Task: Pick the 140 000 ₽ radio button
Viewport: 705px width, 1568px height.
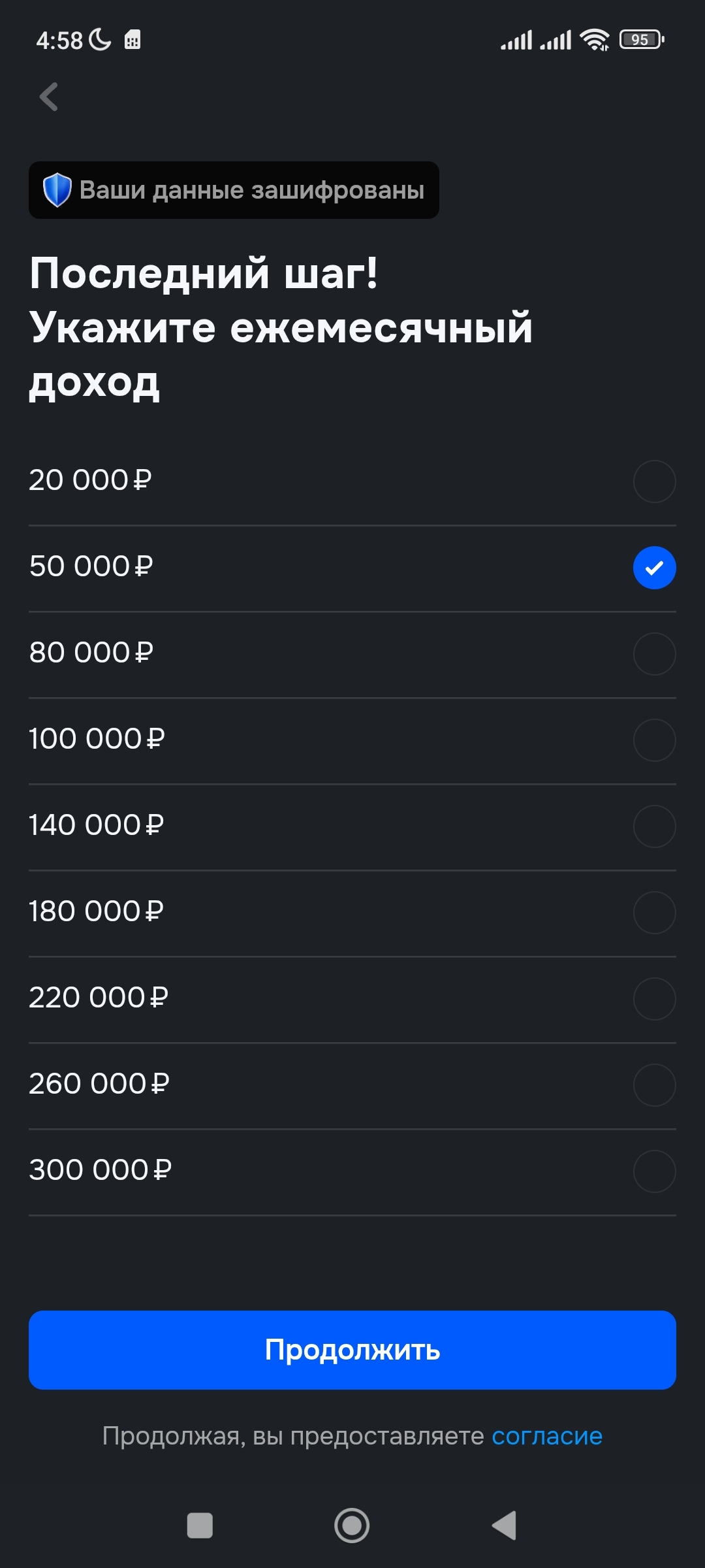Action: pyautogui.click(x=654, y=826)
